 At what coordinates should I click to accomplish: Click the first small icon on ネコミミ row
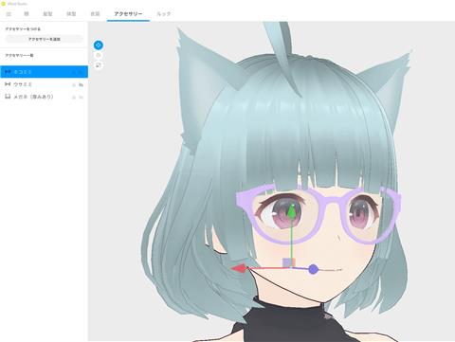74,72
